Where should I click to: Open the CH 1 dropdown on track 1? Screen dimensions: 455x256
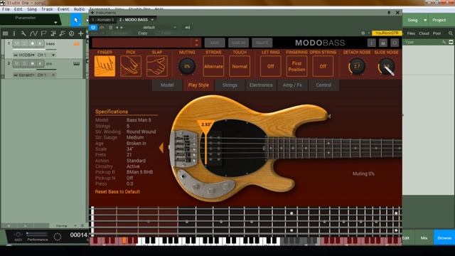pos(45,55)
